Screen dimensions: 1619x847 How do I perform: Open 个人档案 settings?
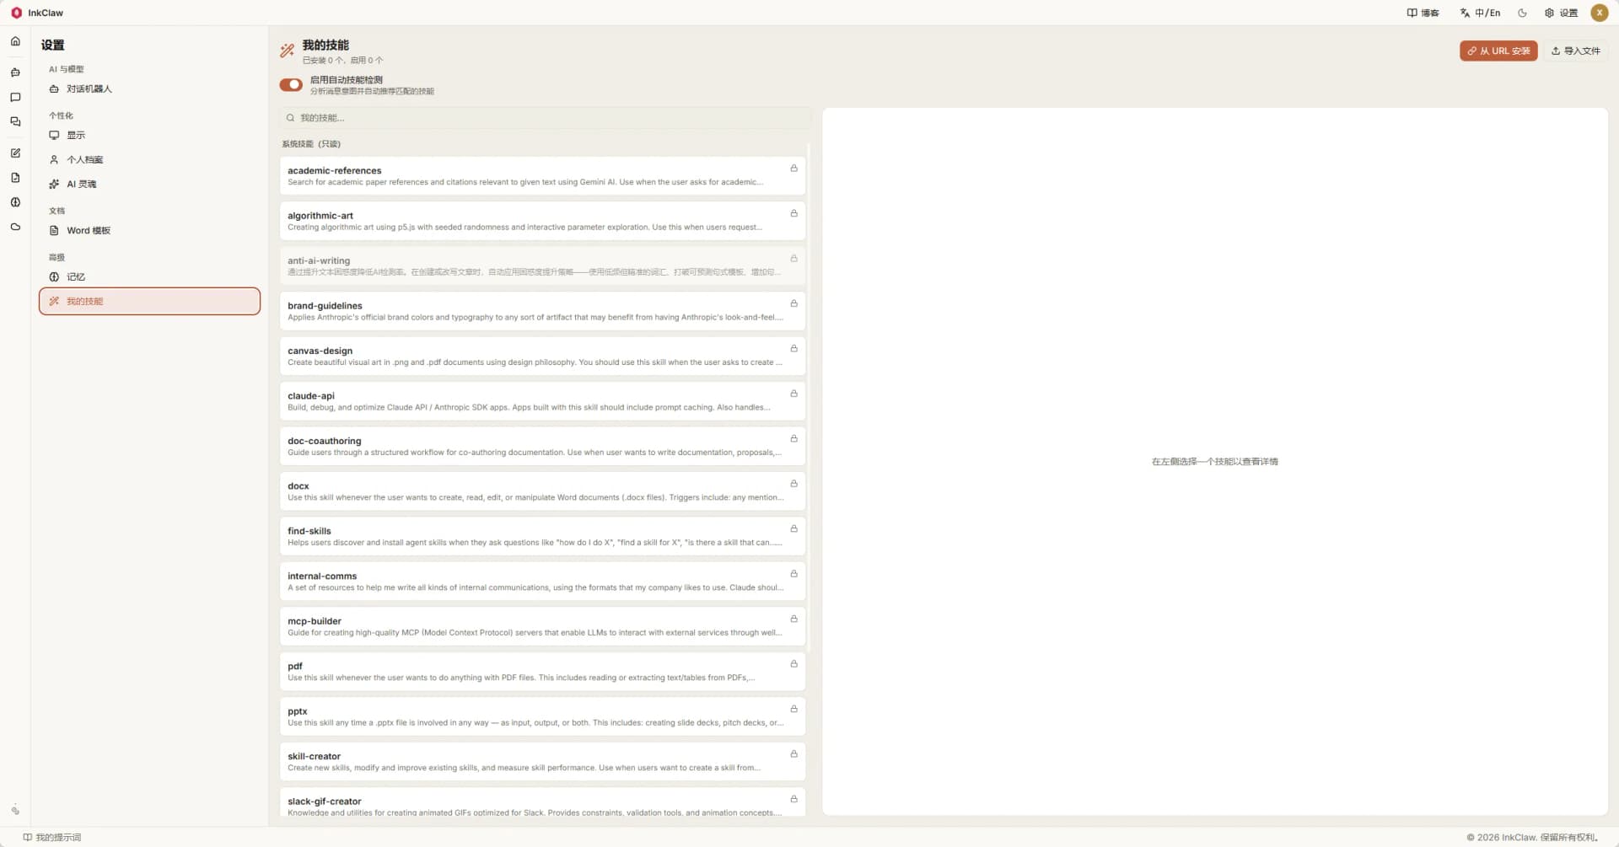pyautogui.click(x=149, y=160)
